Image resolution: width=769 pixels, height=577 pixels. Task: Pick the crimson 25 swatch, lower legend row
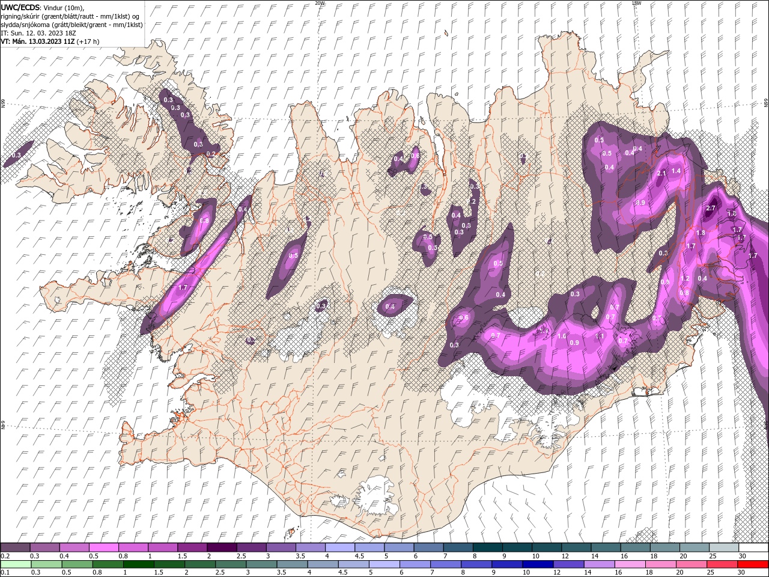723,564
